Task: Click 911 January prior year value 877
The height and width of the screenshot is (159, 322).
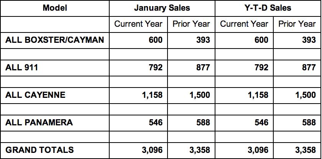Action: tap(203, 68)
